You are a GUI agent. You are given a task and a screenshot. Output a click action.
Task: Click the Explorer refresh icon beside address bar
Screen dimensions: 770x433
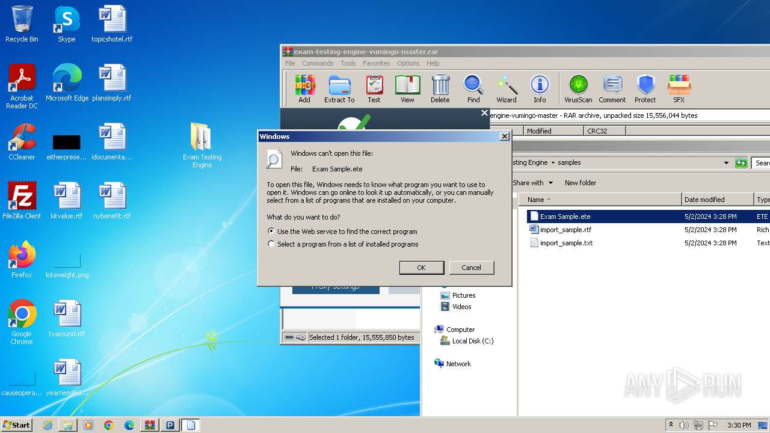coord(741,163)
